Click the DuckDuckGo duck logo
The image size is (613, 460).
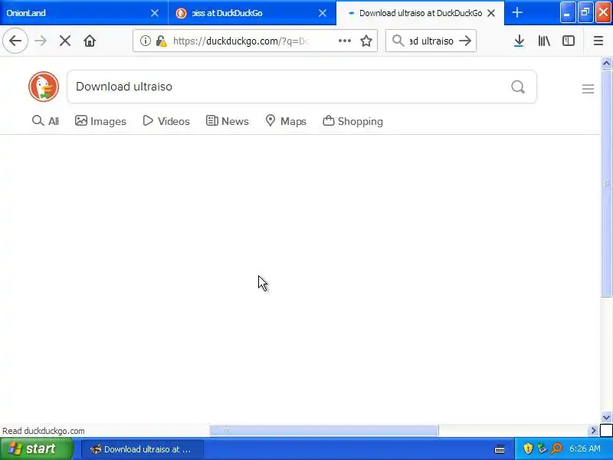click(x=44, y=87)
